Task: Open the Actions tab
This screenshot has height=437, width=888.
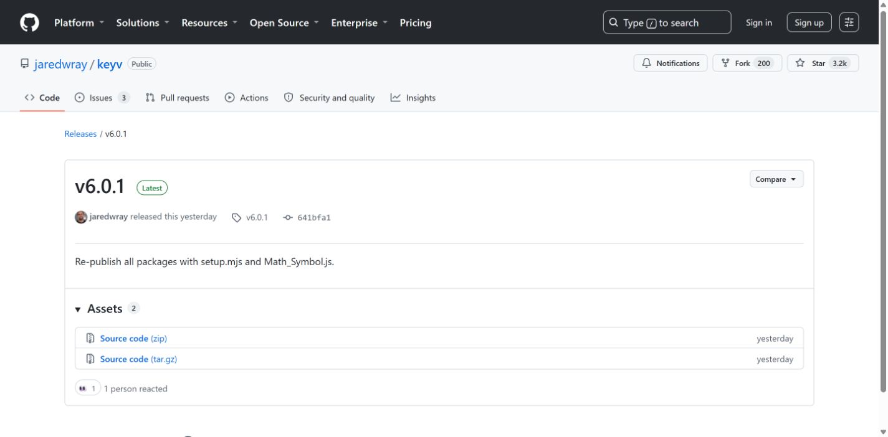Action: coord(246,98)
